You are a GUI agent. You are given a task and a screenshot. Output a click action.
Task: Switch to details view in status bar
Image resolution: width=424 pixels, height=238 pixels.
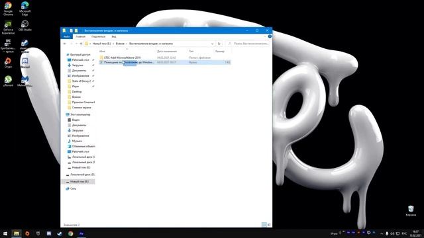tap(264, 225)
